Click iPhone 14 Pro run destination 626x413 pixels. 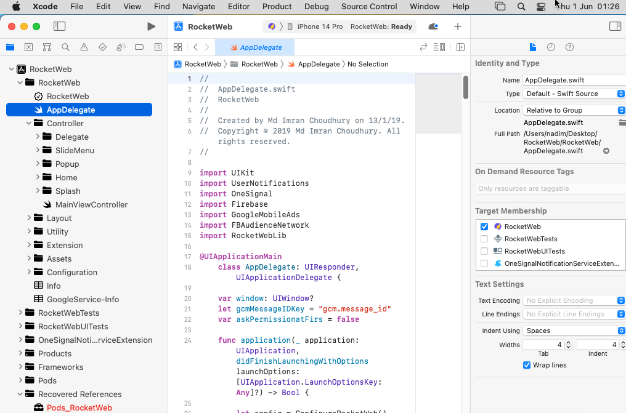(315, 26)
